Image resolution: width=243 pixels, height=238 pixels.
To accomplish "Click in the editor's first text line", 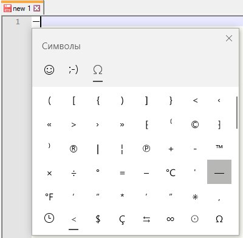I will [137, 22].
